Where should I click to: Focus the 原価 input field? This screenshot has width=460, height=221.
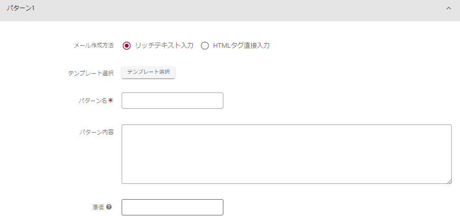172,207
